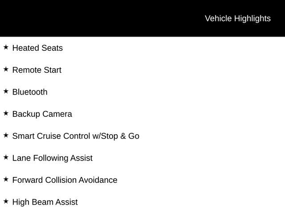
Task: Select the Remote Start feature label
Action: [x=37, y=70]
